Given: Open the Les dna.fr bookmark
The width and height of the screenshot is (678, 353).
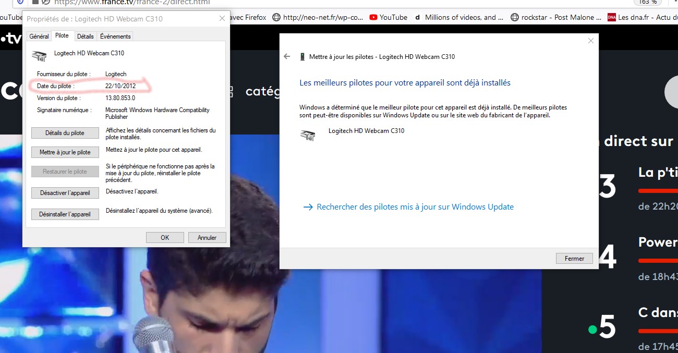Looking at the screenshot, I should point(643,17).
